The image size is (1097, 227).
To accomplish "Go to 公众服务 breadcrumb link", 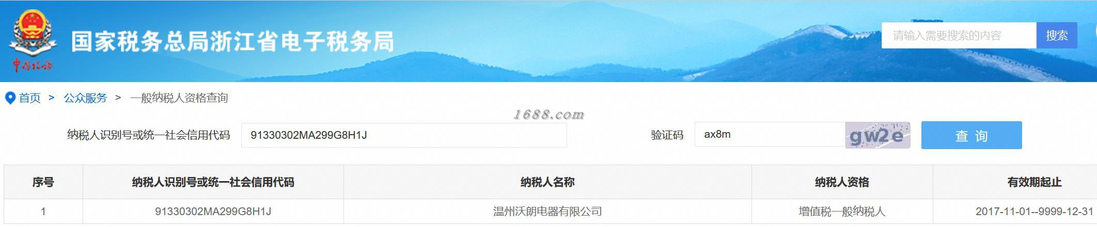I will click(x=85, y=98).
